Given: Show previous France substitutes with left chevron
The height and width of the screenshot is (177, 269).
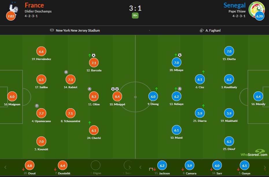Looking at the screenshot, I should pos(5,167).
